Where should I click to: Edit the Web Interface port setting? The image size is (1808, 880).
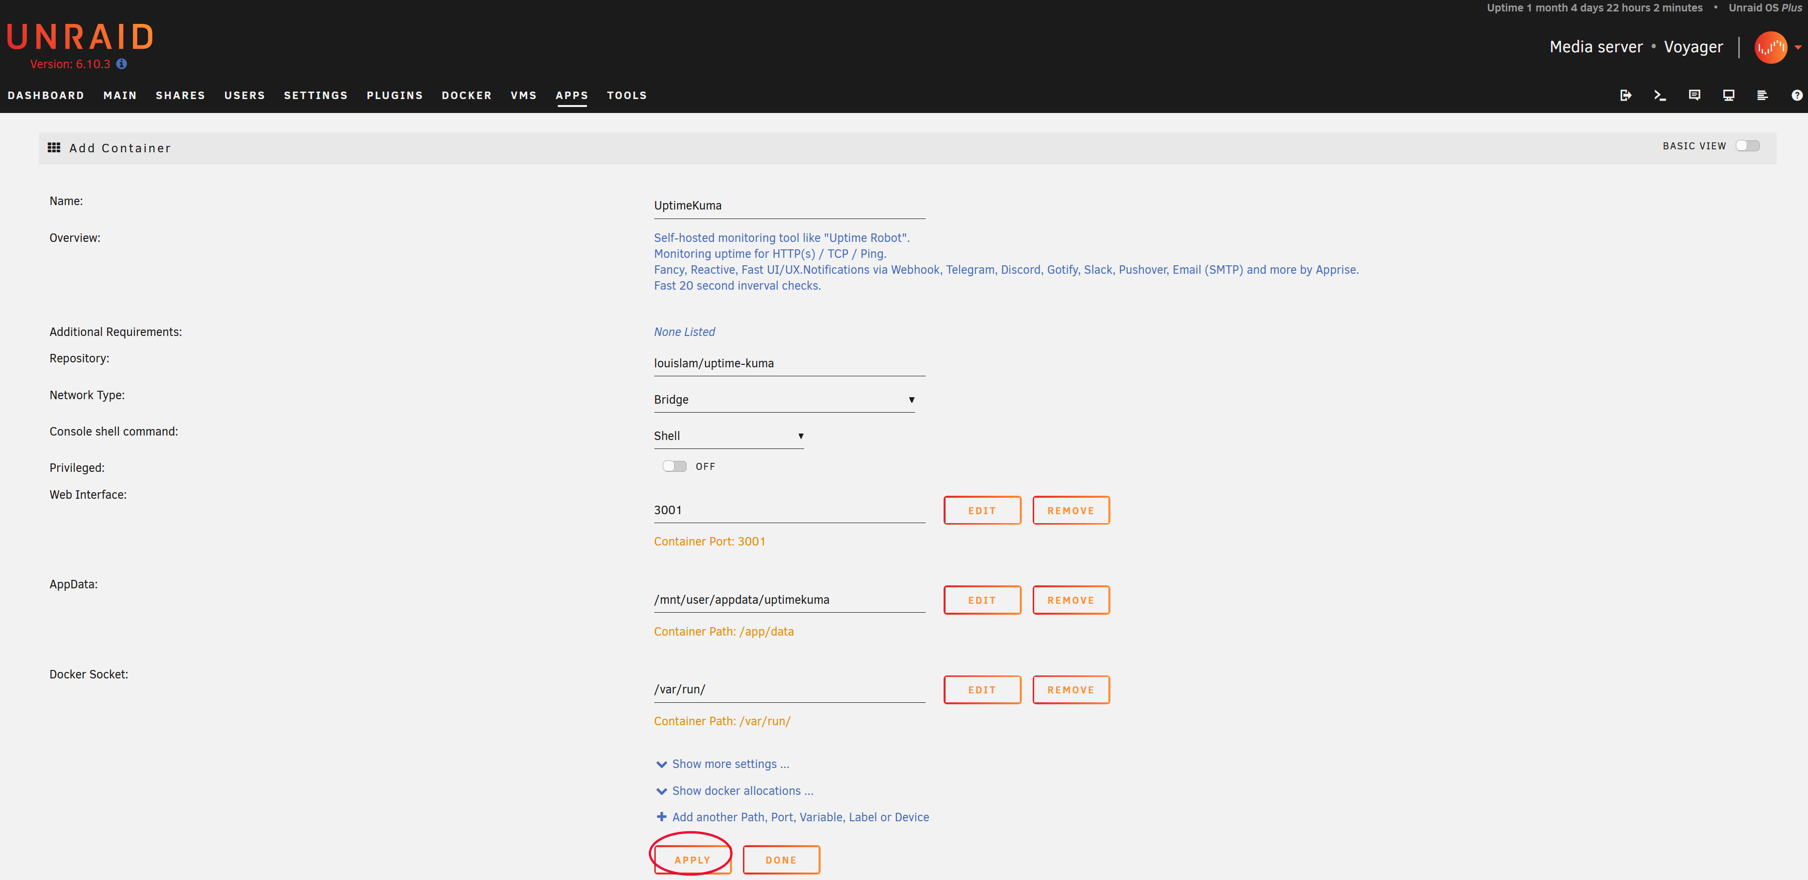coord(982,510)
